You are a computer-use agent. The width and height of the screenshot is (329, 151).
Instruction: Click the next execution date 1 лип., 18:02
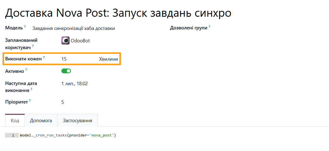pos(75,84)
